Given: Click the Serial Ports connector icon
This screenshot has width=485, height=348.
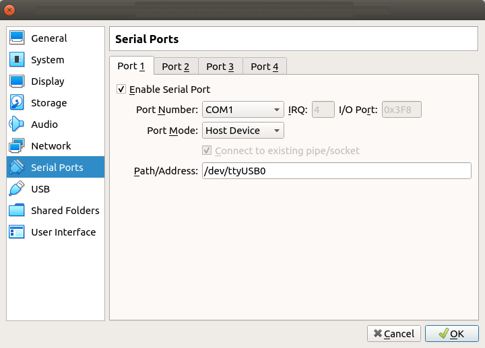Looking at the screenshot, I should (17, 167).
